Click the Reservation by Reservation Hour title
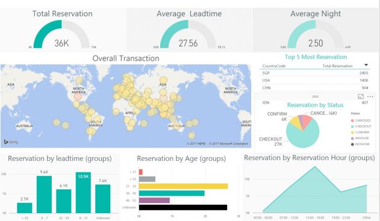The image size is (380, 221). [x=309, y=158]
